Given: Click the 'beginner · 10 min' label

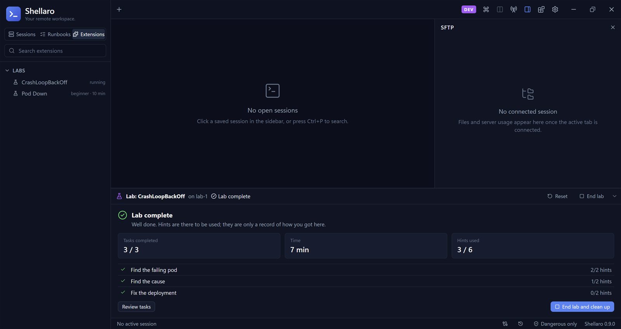Looking at the screenshot, I should coord(88,94).
